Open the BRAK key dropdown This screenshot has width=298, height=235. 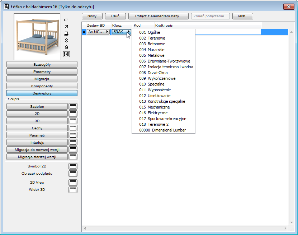(122, 32)
